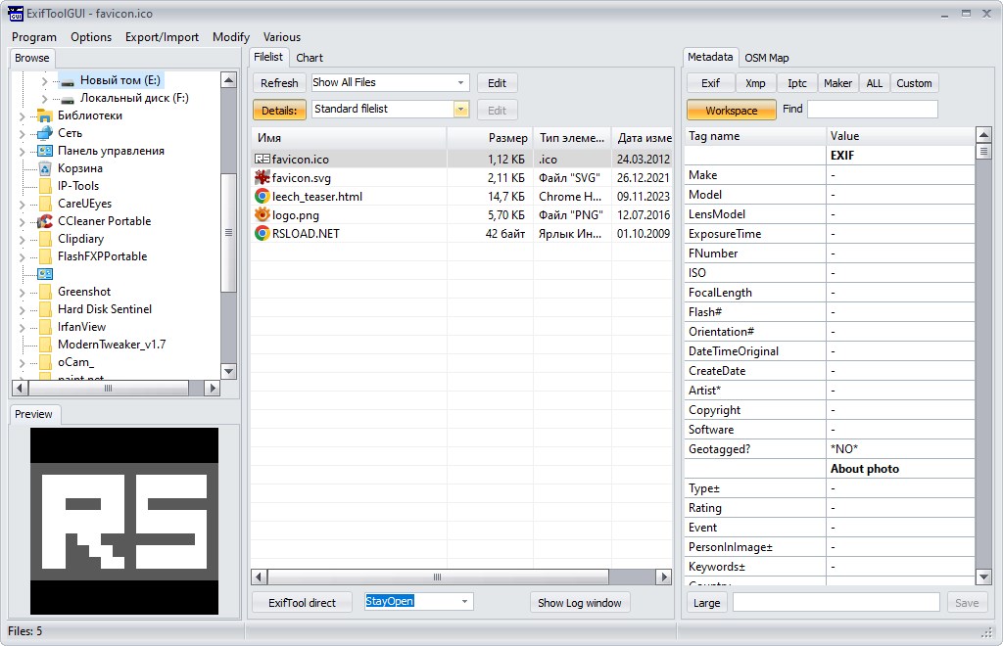Viewport: 1003px width, 646px height.
Task: Click the Библиотеки libraries icon
Action: 45,115
